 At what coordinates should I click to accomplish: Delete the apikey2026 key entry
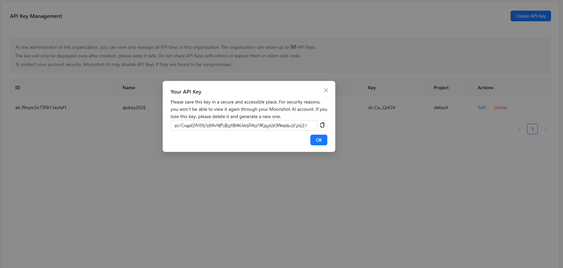click(x=500, y=107)
